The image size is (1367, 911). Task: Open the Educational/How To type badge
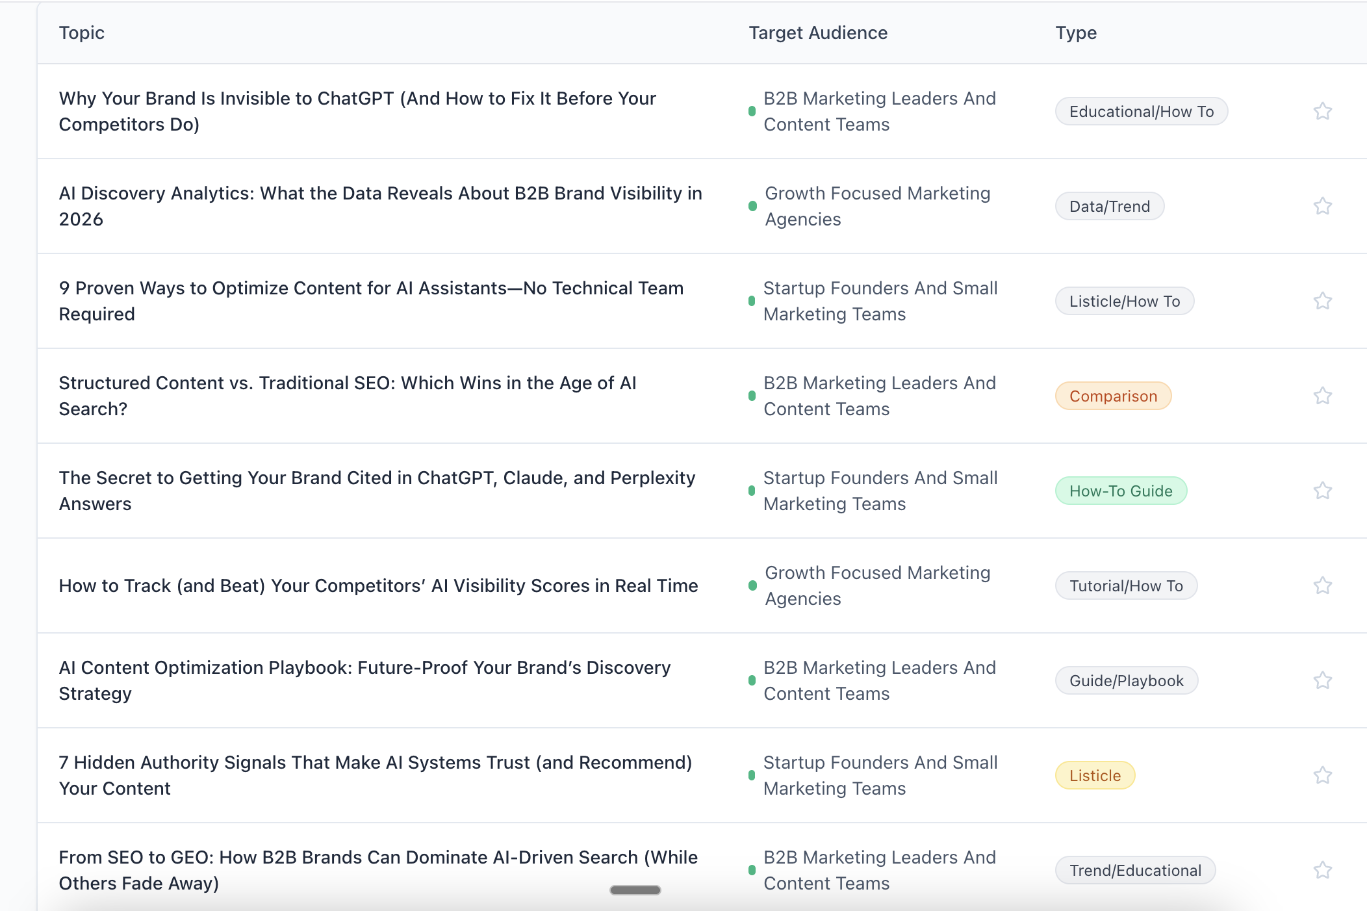1141,111
